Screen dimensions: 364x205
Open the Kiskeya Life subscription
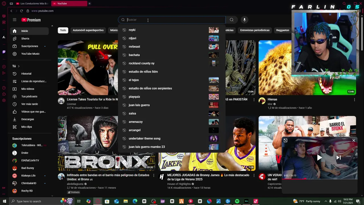(x=29, y=176)
